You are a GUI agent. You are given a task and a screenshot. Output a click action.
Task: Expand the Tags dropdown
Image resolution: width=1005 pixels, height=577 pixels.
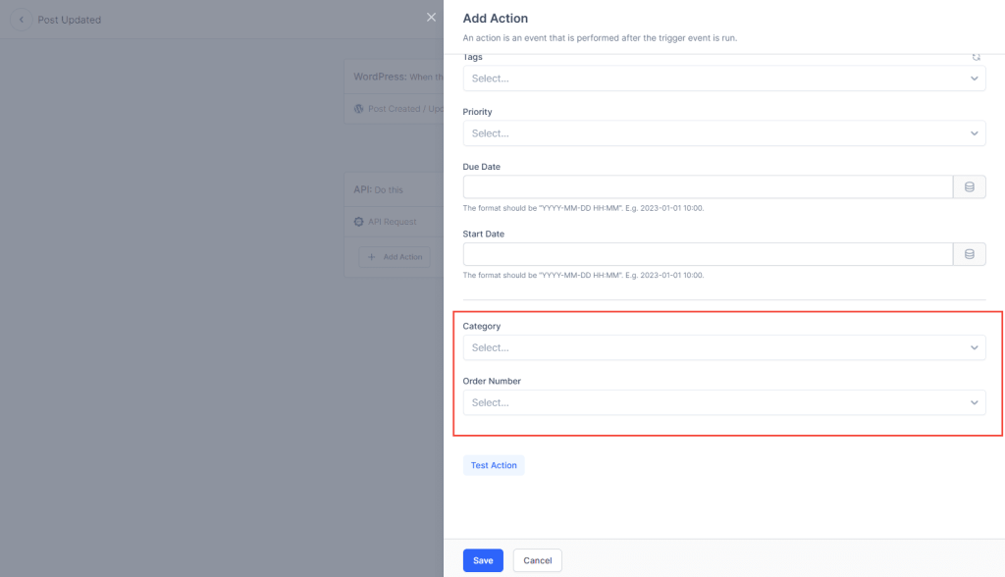point(723,79)
